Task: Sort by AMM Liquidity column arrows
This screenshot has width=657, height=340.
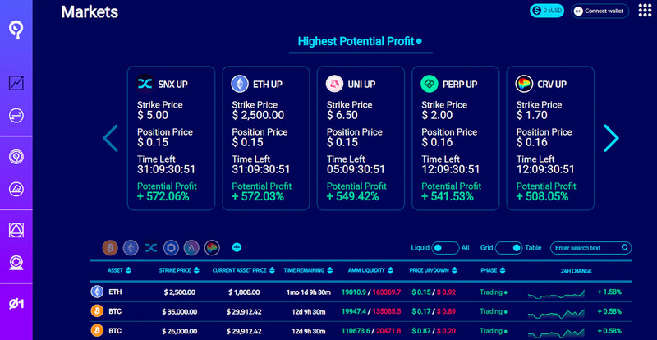Action: pyautogui.click(x=391, y=271)
